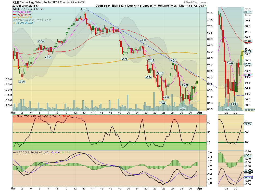
Task: Click the Last 65.71 value in the header
Action: tap(149, 6)
